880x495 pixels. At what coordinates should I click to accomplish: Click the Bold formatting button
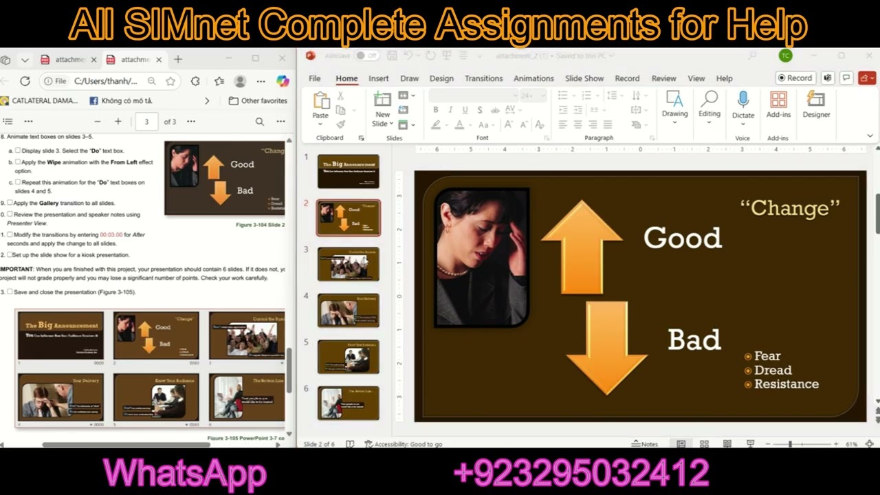click(x=436, y=110)
